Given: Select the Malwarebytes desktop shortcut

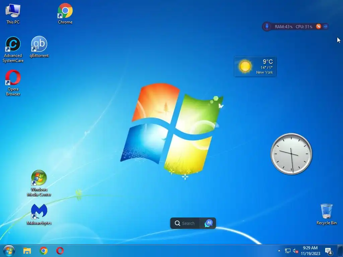Looking at the screenshot, I should 39,215.
